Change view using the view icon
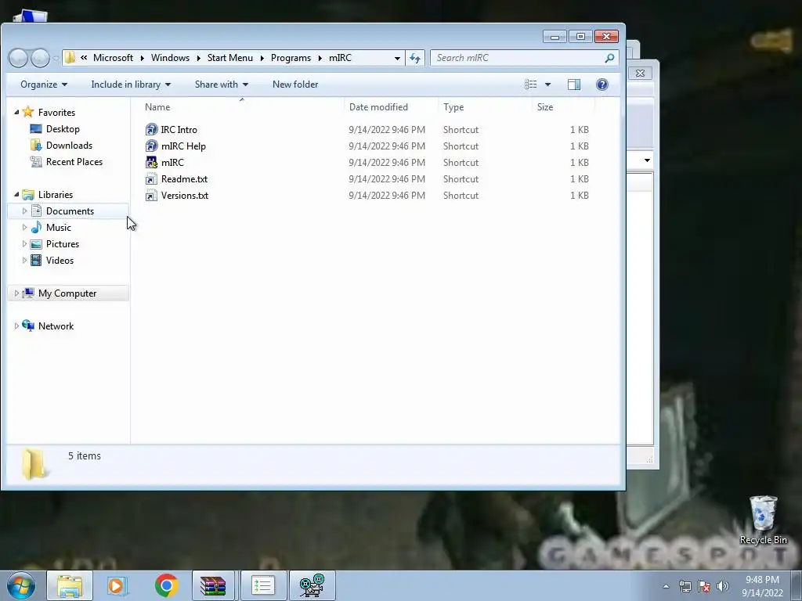This screenshot has width=802, height=601. tap(531, 85)
